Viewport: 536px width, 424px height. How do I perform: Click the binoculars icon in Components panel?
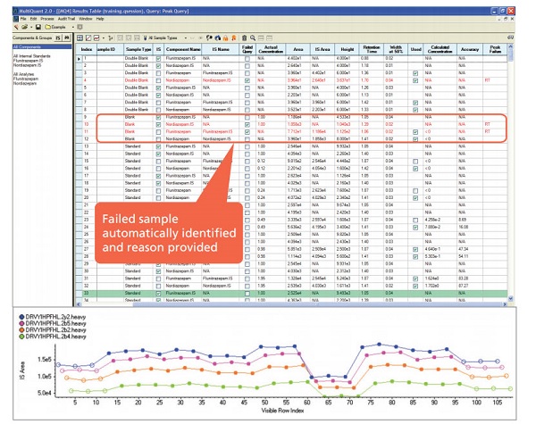(69, 39)
